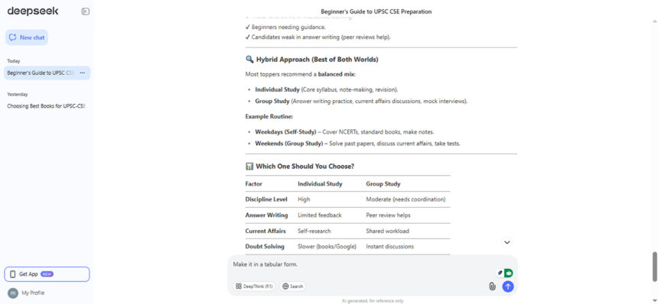The image size is (658, 304).
Task: Click the 'Peer review helps' table cell
Action: [388, 215]
